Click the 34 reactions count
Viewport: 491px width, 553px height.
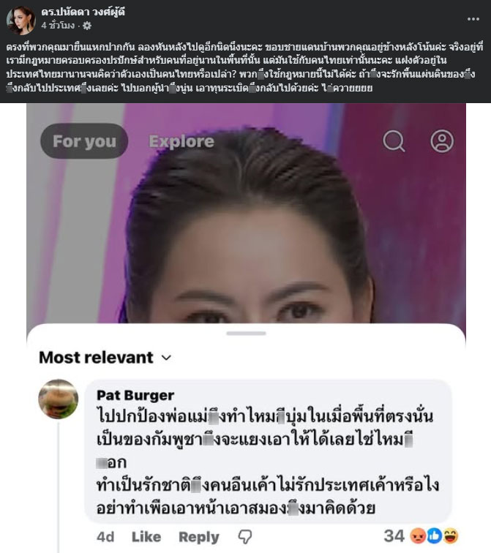click(x=394, y=536)
